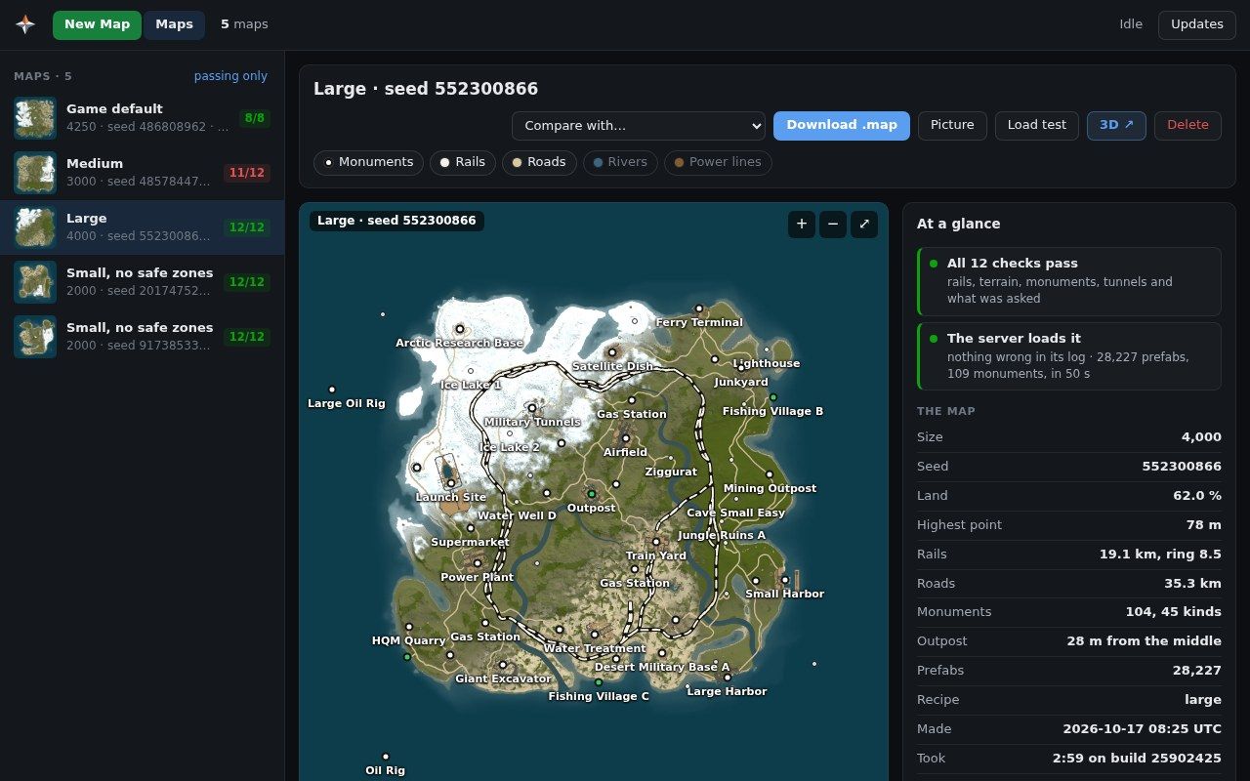Image resolution: width=1250 pixels, height=781 pixels.
Task: Click the green Outpost marker on the map
Action: point(591,494)
